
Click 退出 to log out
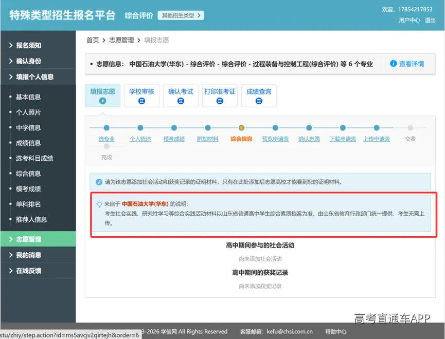(430, 20)
